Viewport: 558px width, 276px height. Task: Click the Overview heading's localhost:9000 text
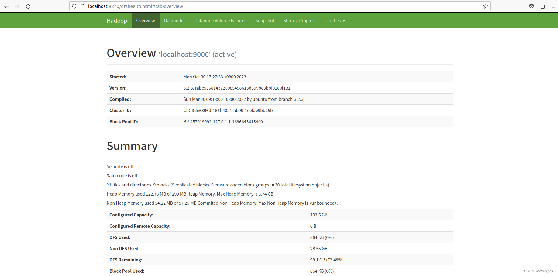tap(184, 55)
